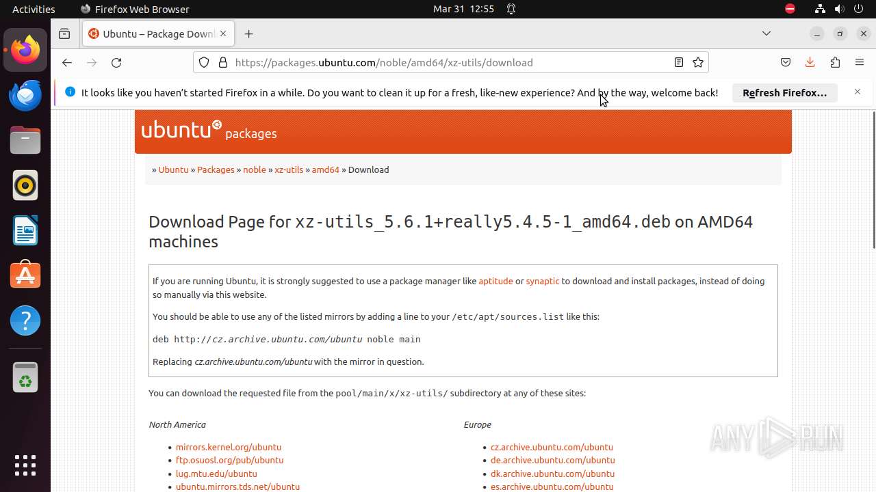Dismiss the refresh Firefox notification bar

(858, 92)
